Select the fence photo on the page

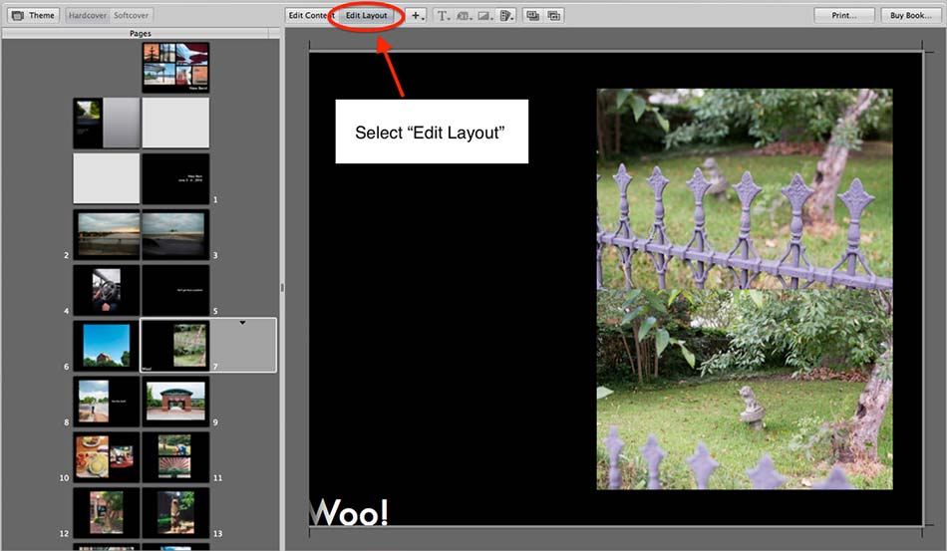coord(744,289)
